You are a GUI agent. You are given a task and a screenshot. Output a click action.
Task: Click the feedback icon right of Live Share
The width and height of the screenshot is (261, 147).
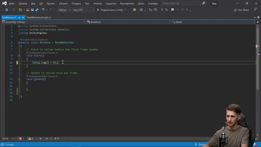click(x=255, y=10)
